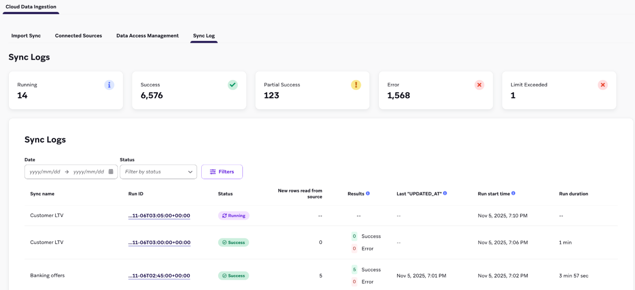Go to Data Access Management tab
The image size is (635, 290).
tap(147, 36)
